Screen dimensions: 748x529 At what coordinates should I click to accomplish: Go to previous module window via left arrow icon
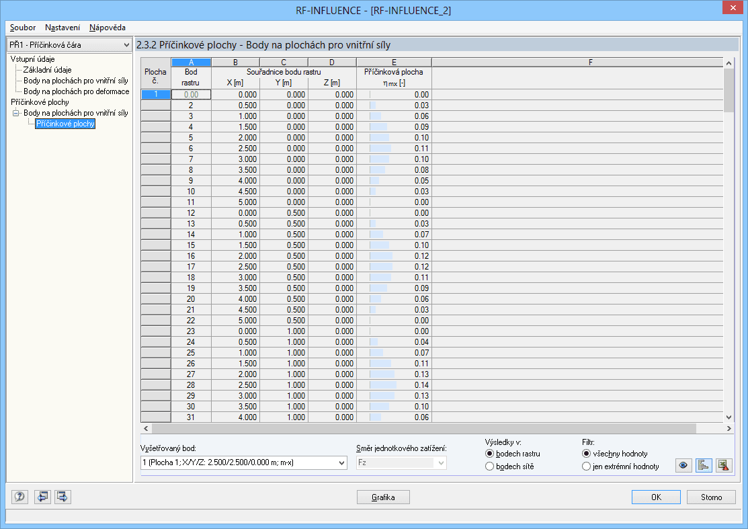tap(42, 497)
